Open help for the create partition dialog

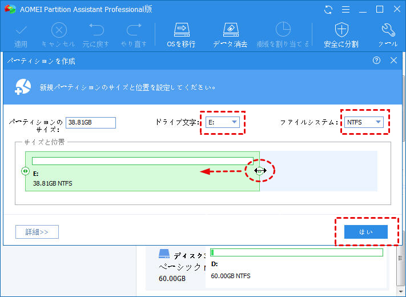click(376, 61)
